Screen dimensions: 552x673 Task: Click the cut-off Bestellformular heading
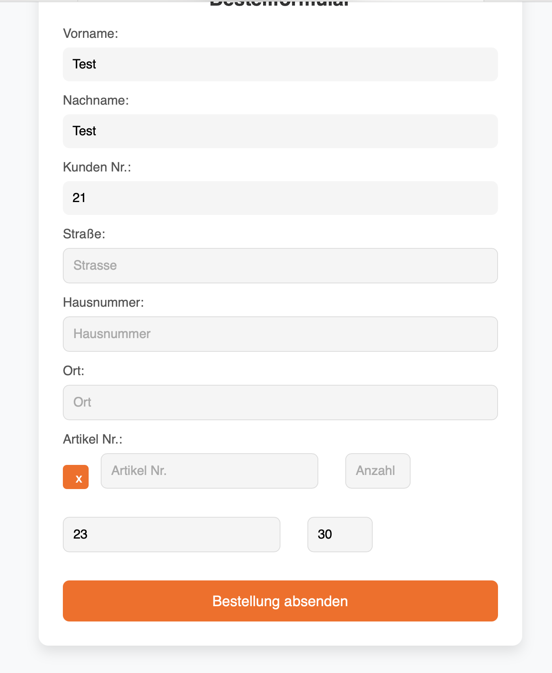click(280, 4)
